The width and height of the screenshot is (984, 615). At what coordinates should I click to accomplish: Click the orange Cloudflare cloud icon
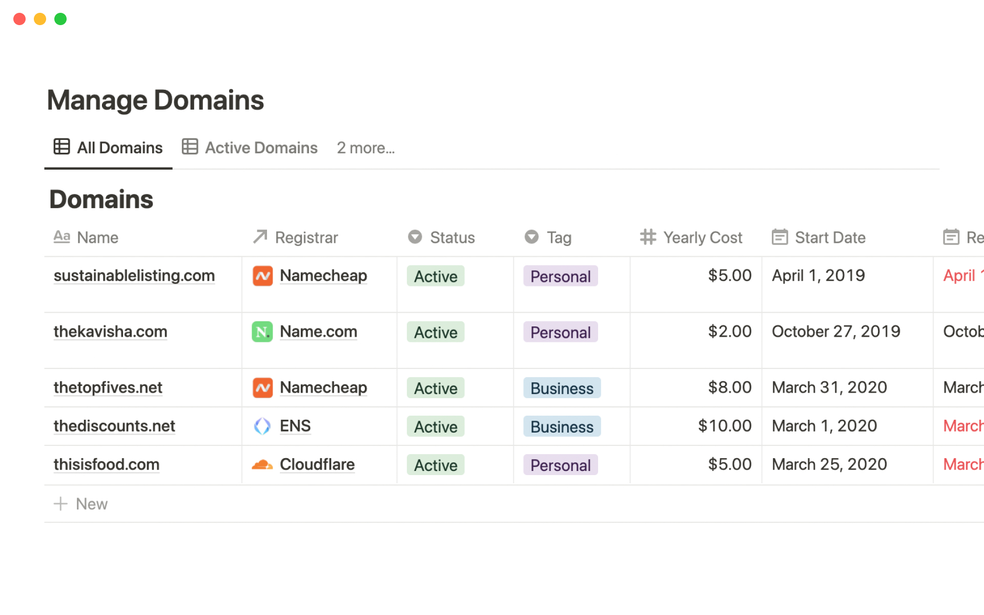tap(262, 465)
